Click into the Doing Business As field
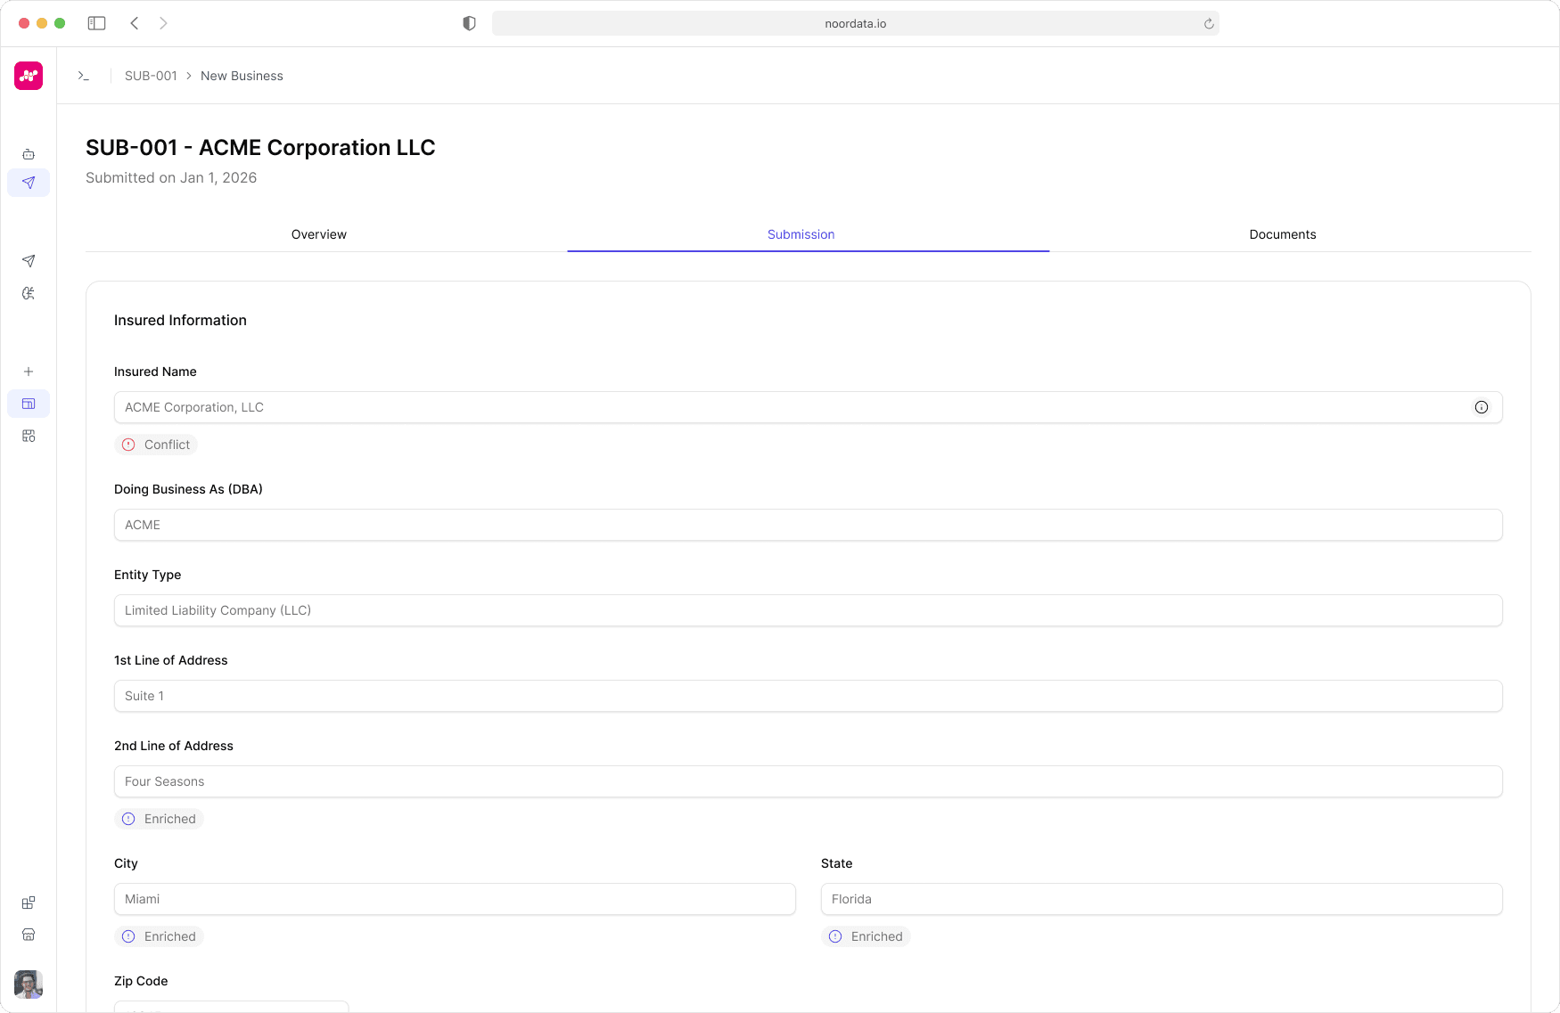Image resolution: width=1560 pixels, height=1013 pixels. [808, 525]
